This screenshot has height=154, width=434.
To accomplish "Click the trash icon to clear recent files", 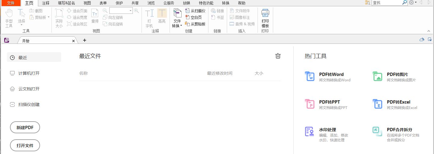I will click(x=278, y=56).
